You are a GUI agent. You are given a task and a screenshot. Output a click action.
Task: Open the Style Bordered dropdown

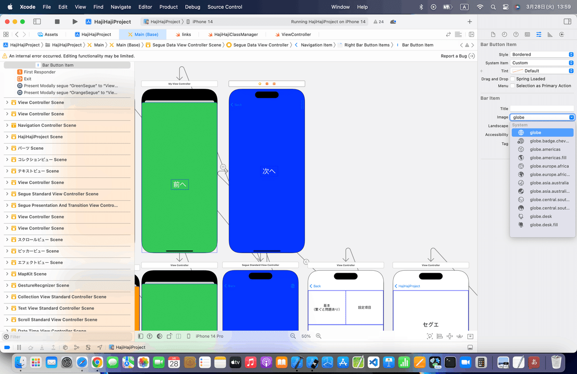(x=542, y=55)
